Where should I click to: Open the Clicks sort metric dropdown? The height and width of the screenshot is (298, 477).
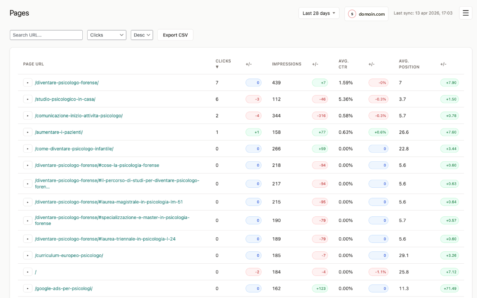(x=107, y=35)
